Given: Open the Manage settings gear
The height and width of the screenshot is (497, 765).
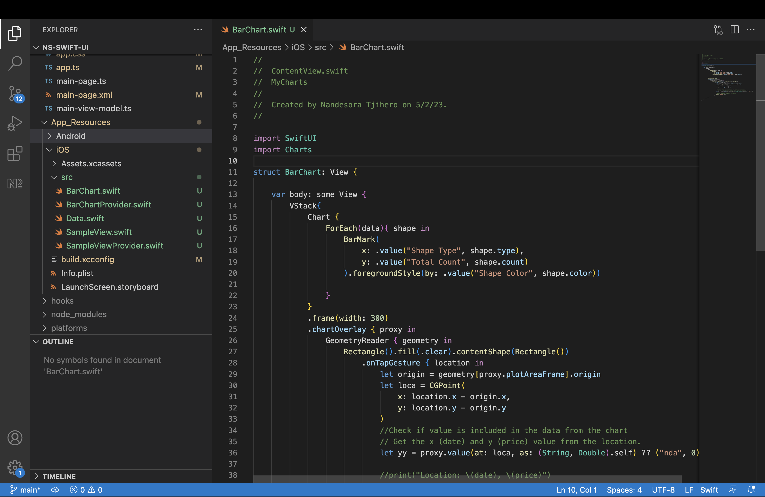Looking at the screenshot, I should tap(15, 468).
